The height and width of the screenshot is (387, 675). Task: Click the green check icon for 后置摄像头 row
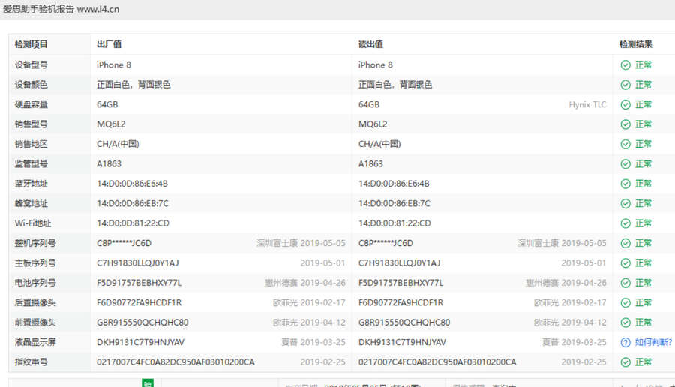click(x=625, y=303)
